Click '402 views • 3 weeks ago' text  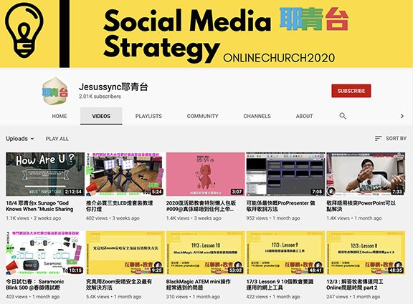[113, 218]
